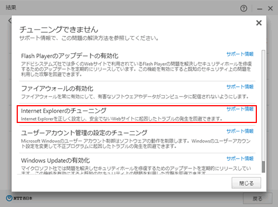Click the サポート情報で、この問題の解決方法 subtitle
Screen dimensions: 278x207
(x=89, y=38)
